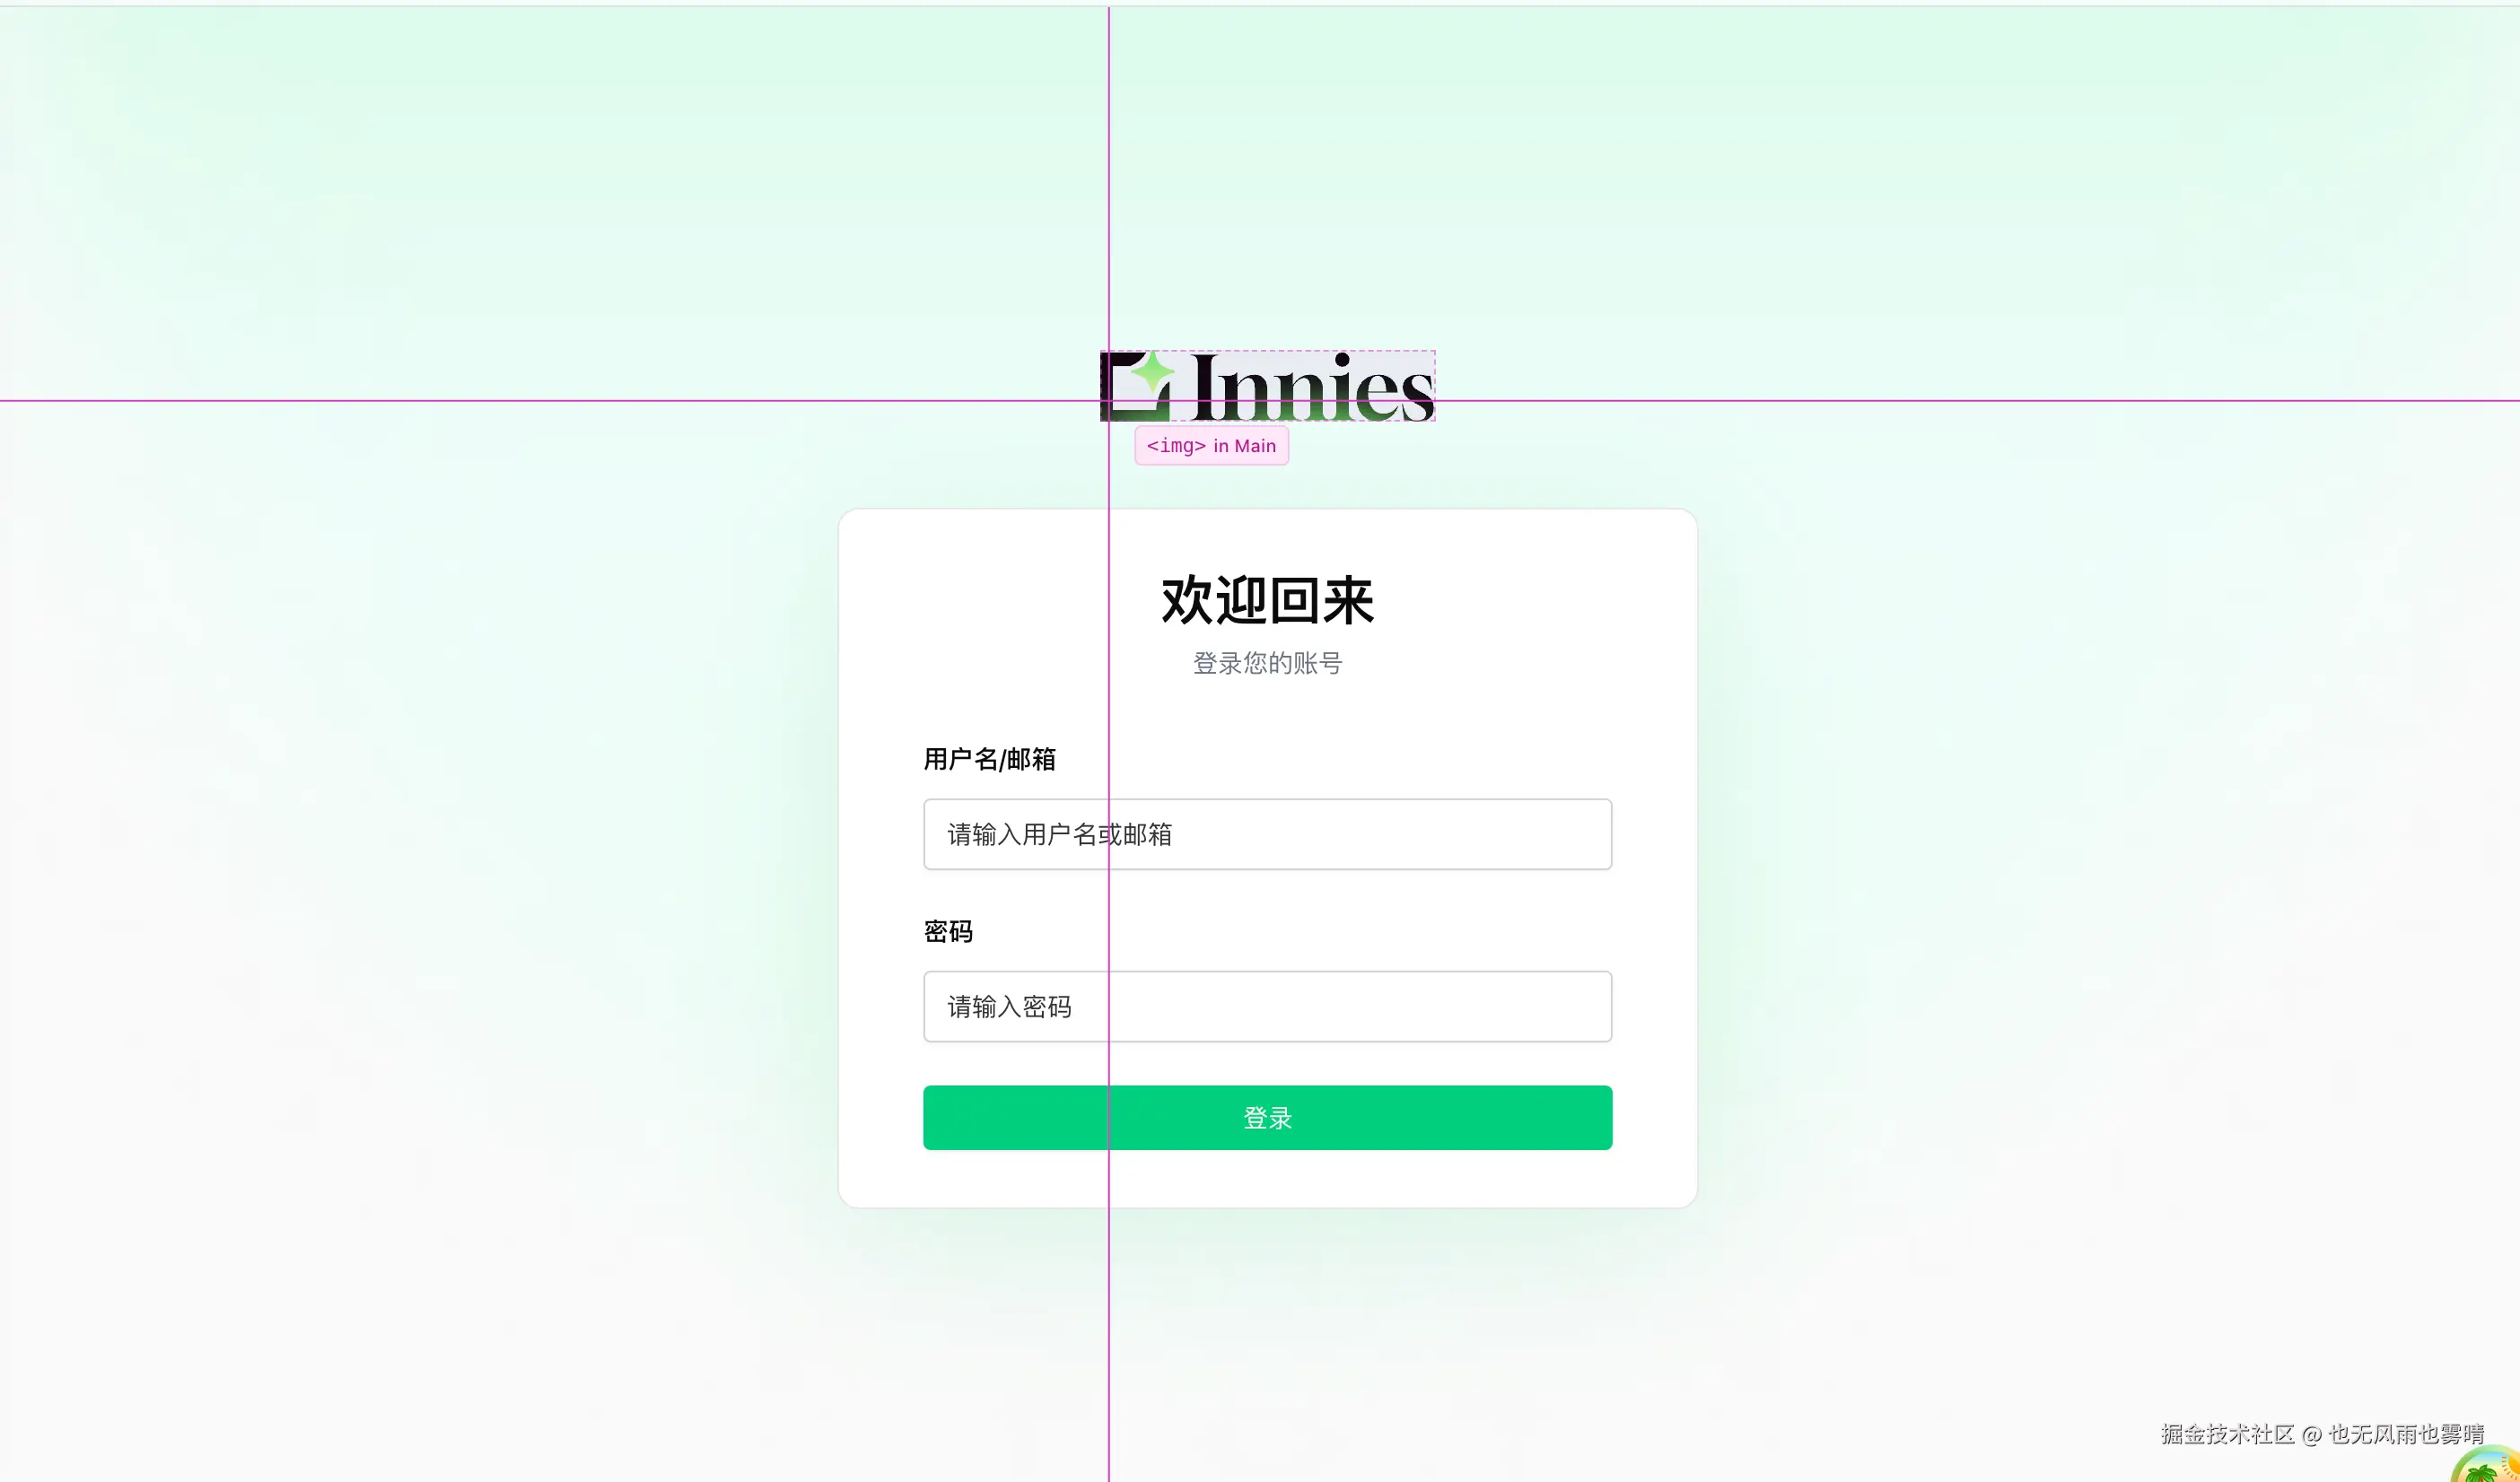The height and width of the screenshot is (1482, 2520).
Task: Open the palm tree beach icon in corner
Action: [x=2487, y=1466]
